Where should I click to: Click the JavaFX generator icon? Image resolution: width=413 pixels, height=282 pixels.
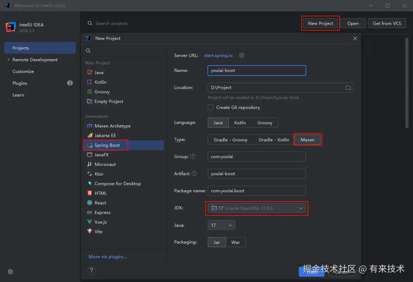pos(90,155)
